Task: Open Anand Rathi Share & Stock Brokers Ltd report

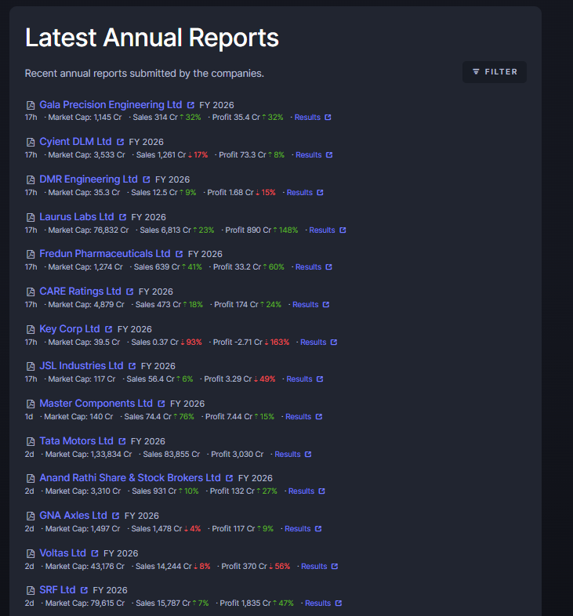Action: (x=130, y=479)
